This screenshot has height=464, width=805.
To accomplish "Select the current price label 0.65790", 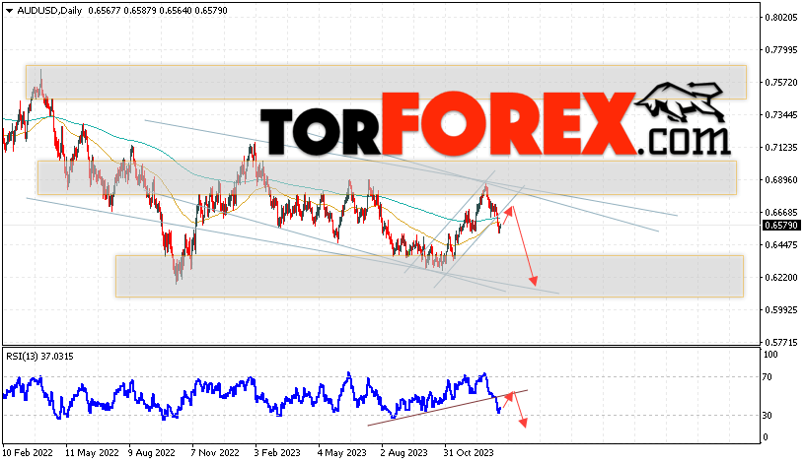I will [x=781, y=226].
